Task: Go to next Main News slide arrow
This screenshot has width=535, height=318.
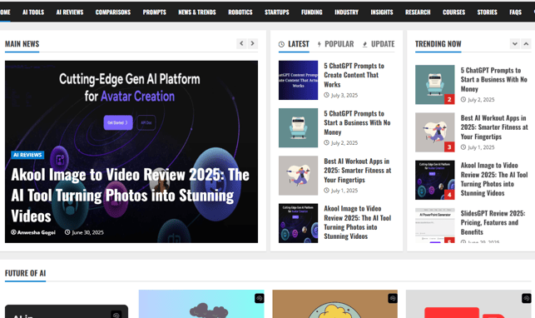Action: (252, 43)
